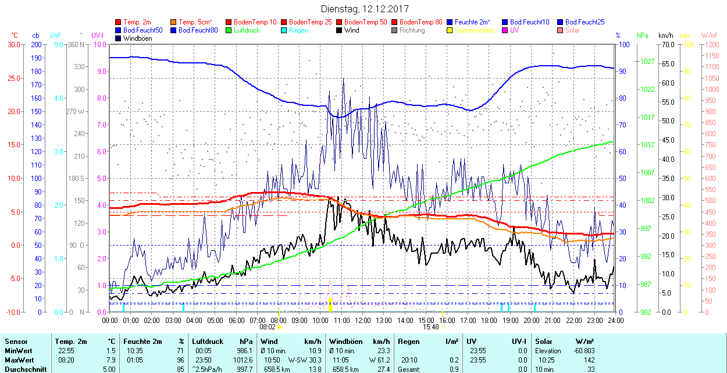
Task: Click the red Temp. 2m legend swatch
Action: (x=119, y=22)
